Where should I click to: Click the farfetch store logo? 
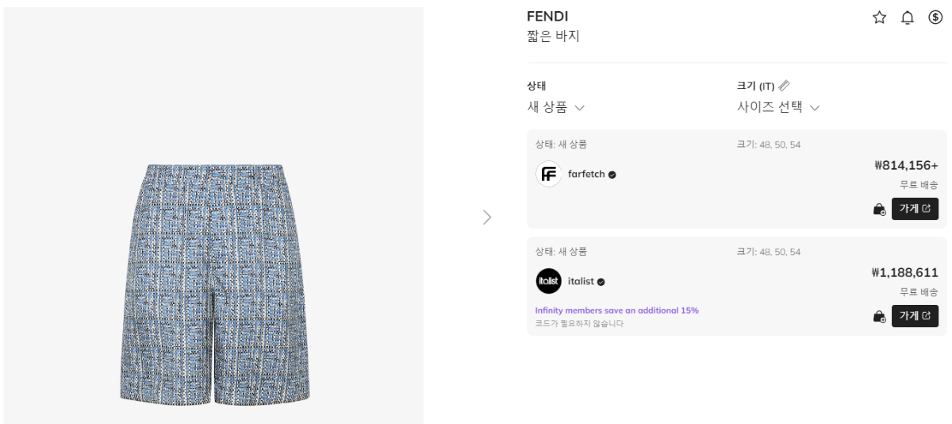click(549, 174)
